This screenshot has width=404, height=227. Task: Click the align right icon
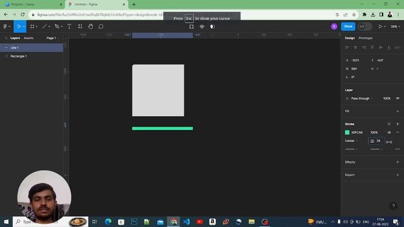(364, 48)
